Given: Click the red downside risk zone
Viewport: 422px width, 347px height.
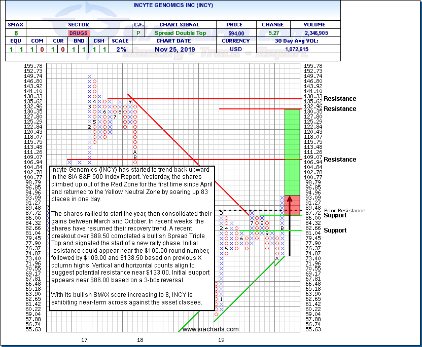Looking at the screenshot, I should click(292, 205).
